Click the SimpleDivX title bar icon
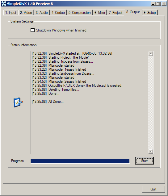The image size is (168, 196). point(4,4)
